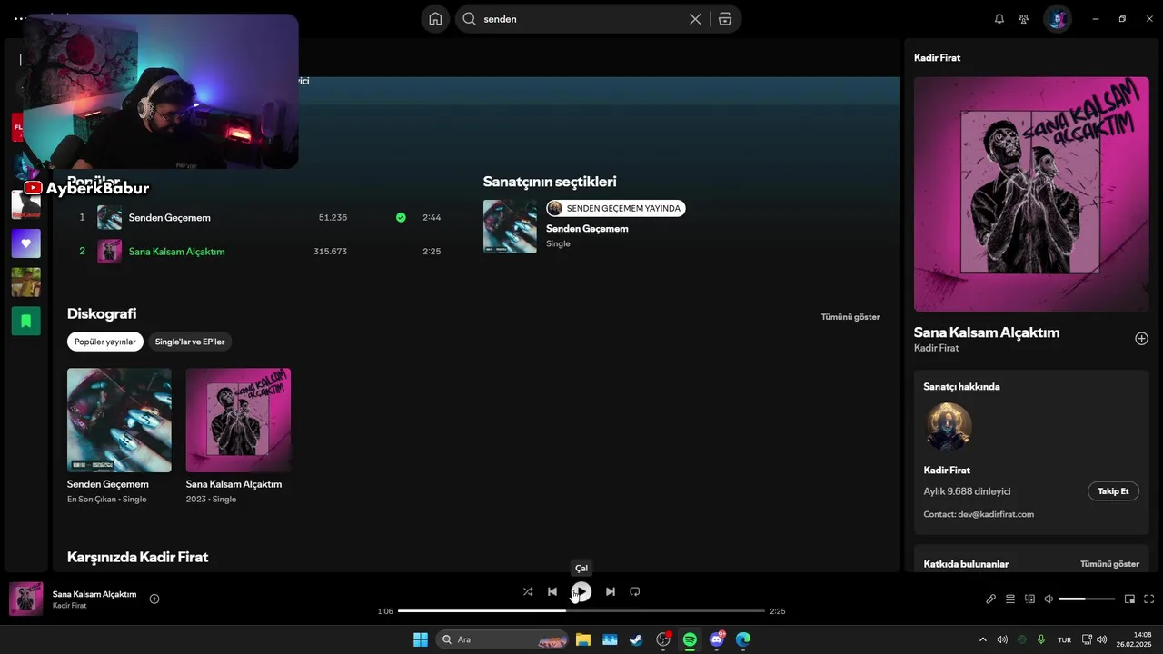Open the Steam taskbar icon
1163x654 pixels.
point(636,639)
